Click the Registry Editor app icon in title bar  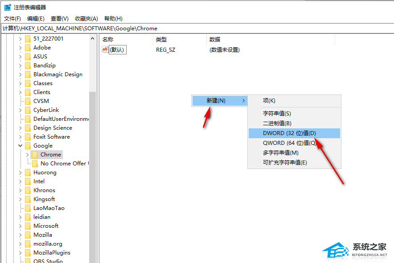(x=8, y=7)
